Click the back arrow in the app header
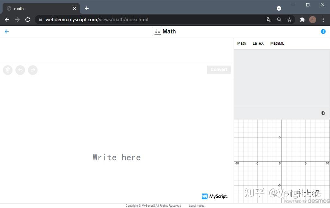This screenshot has width=330, height=208. pyautogui.click(x=7, y=31)
